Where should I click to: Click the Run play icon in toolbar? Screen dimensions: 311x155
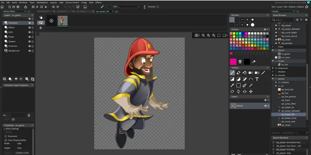(37, 7)
